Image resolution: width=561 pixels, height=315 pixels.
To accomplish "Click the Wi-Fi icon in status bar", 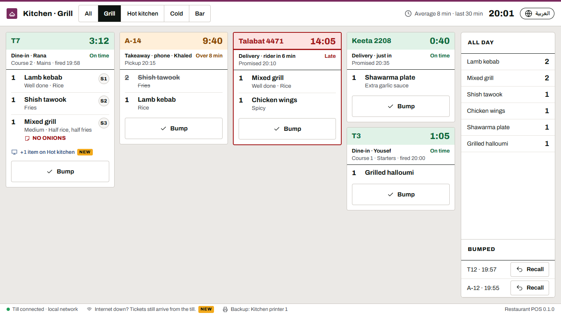I will point(89,309).
